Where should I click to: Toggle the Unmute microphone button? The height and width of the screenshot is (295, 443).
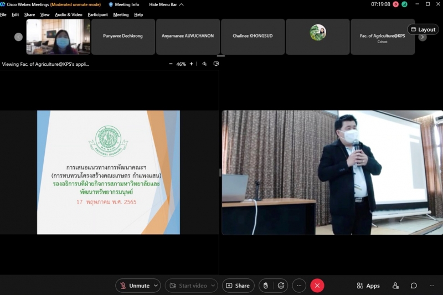(x=134, y=286)
